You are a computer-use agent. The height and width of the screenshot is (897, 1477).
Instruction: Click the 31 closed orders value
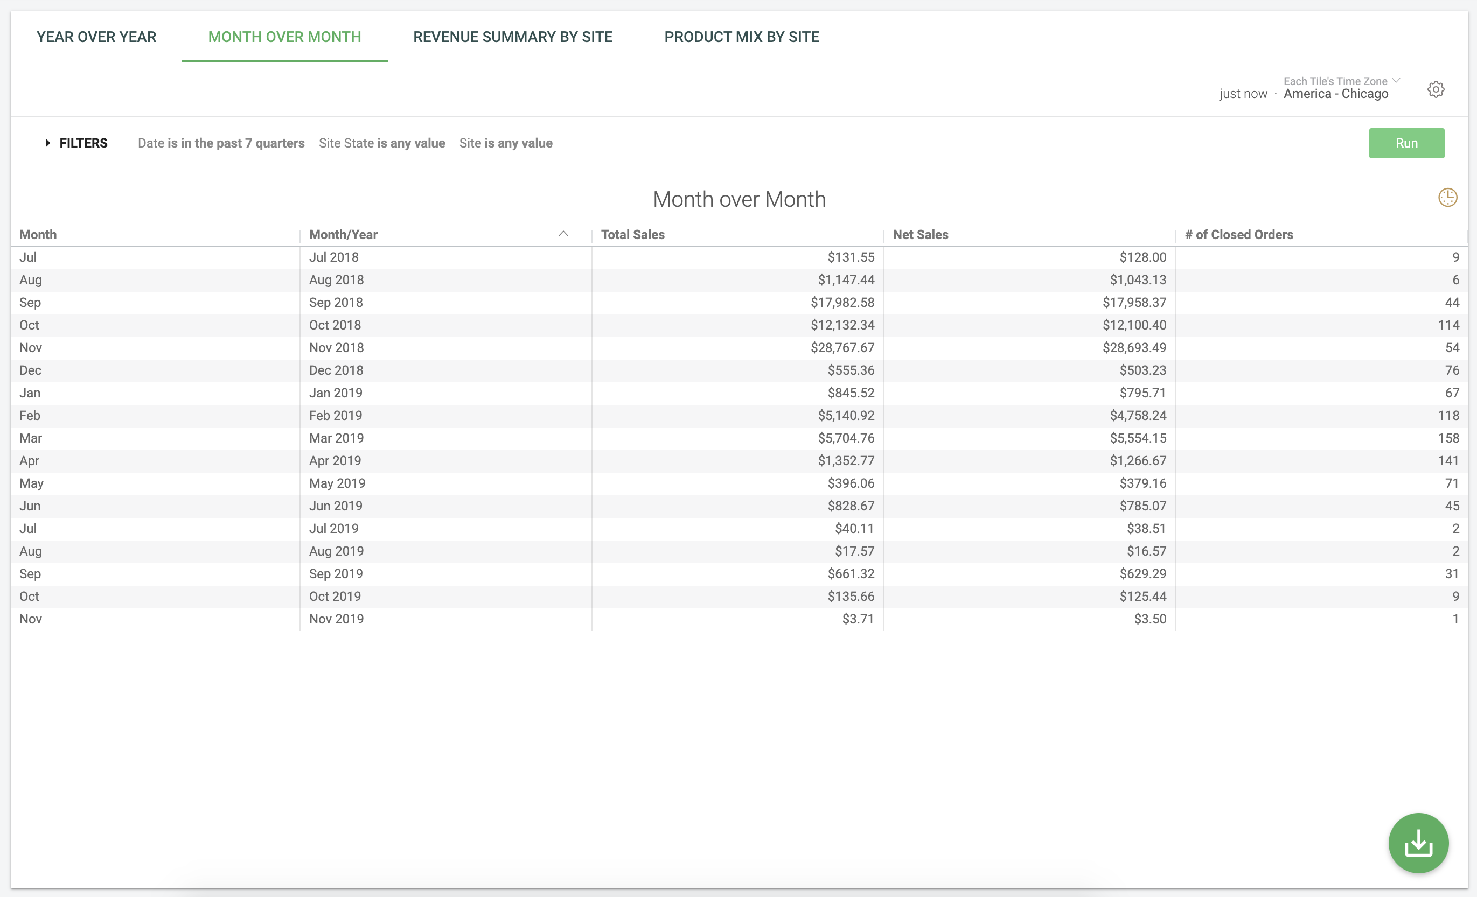point(1452,574)
